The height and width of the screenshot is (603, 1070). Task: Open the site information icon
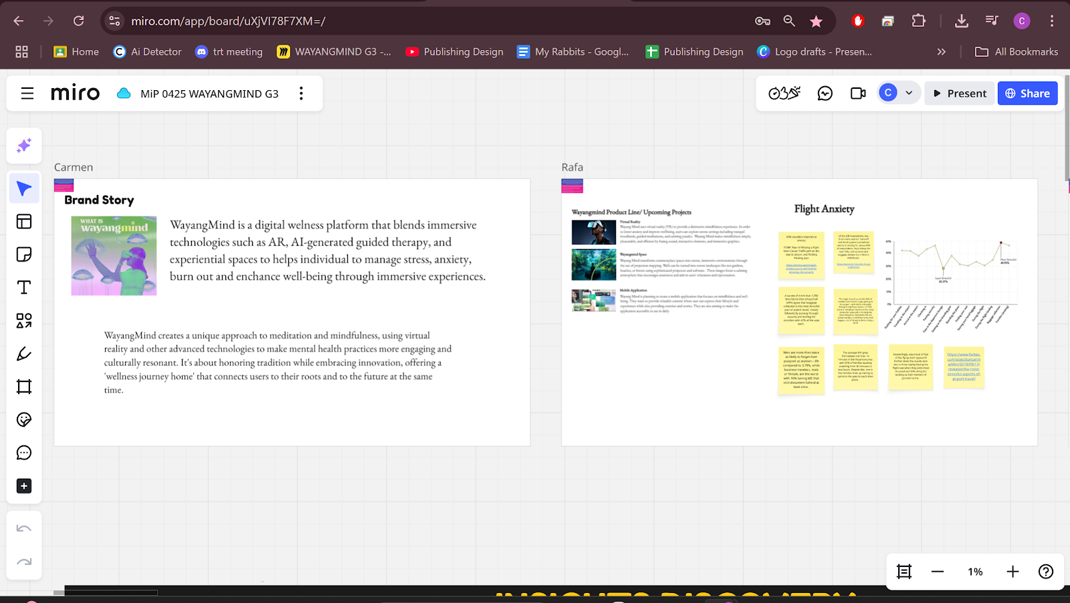pyautogui.click(x=115, y=21)
